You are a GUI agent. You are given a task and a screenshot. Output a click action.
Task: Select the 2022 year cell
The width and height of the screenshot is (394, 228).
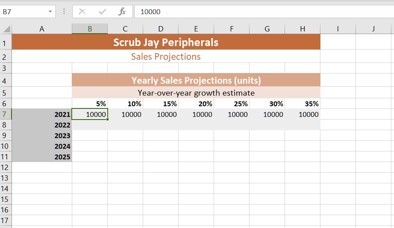tap(42, 125)
